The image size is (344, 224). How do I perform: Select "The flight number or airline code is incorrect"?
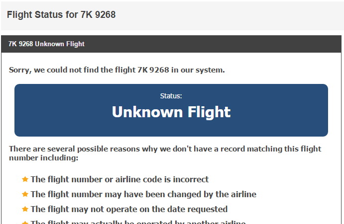(119, 179)
